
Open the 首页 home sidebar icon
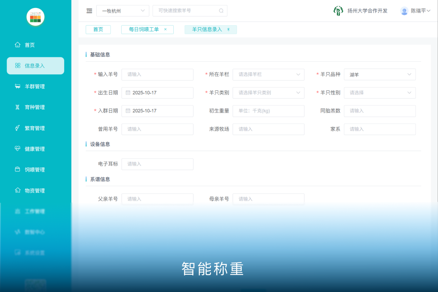pos(17,45)
